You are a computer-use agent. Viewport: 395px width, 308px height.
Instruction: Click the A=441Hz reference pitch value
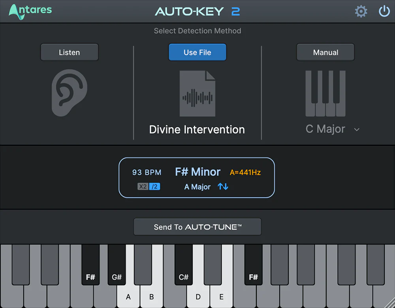click(245, 172)
